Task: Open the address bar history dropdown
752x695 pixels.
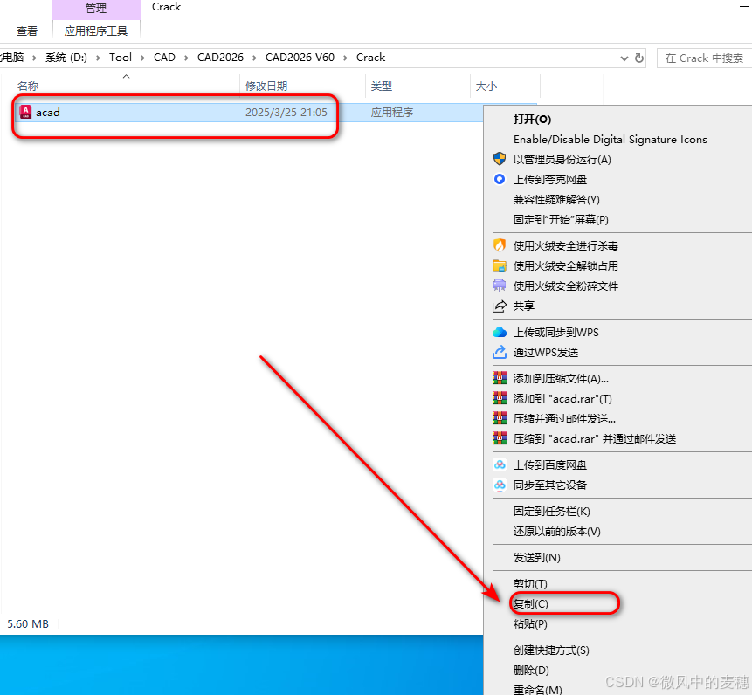Action: (623, 58)
